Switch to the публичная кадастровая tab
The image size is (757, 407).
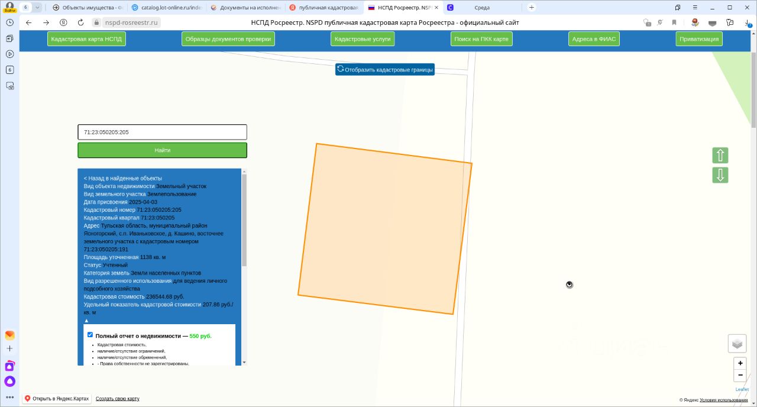point(323,8)
